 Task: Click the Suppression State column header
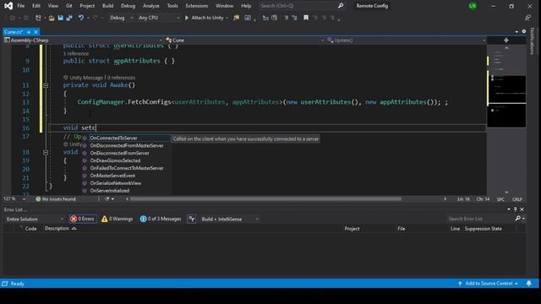(x=483, y=229)
